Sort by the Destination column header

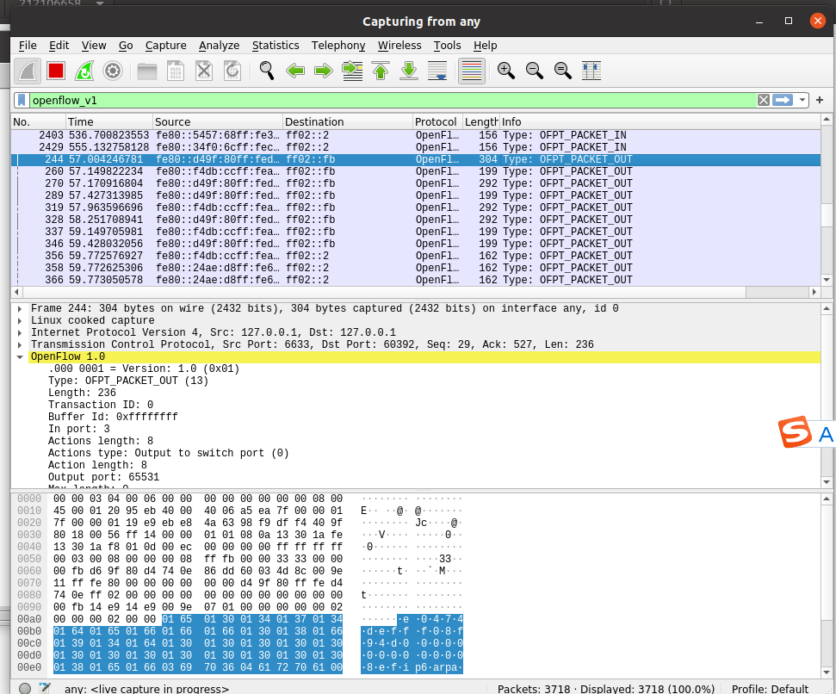[x=348, y=122]
